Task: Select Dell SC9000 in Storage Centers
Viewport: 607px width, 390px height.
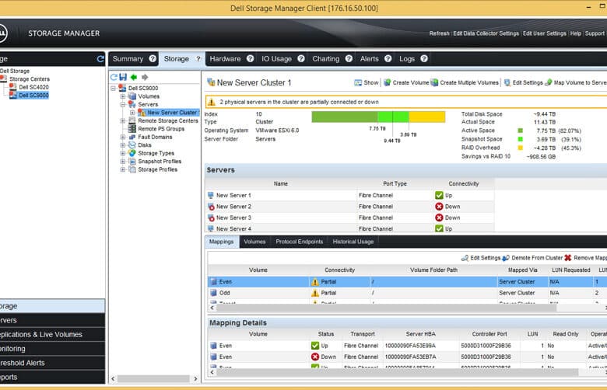Action: 33,95
